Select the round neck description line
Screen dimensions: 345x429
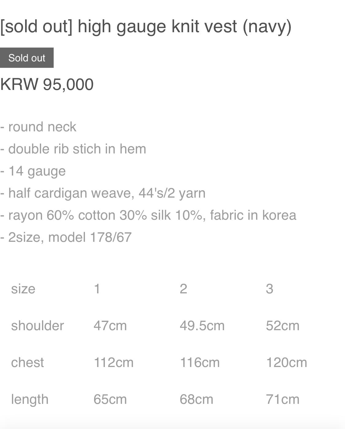coord(38,127)
